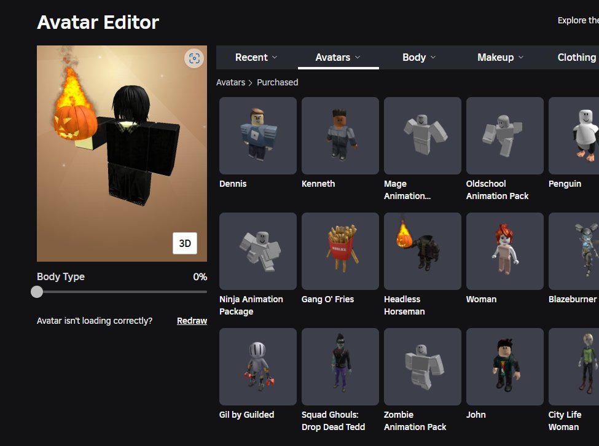Click the 'Gil by Guilded' name label
599x446 pixels.
coord(247,415)
